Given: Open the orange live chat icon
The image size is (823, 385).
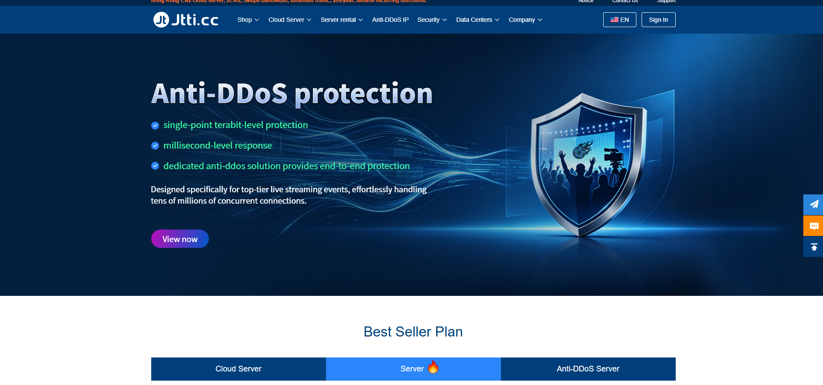Looking at the screenshot, I should 813,226.
